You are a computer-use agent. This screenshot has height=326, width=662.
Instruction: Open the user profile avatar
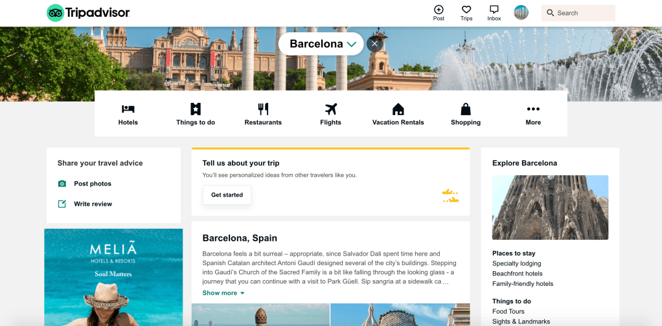tap(521, 13)
